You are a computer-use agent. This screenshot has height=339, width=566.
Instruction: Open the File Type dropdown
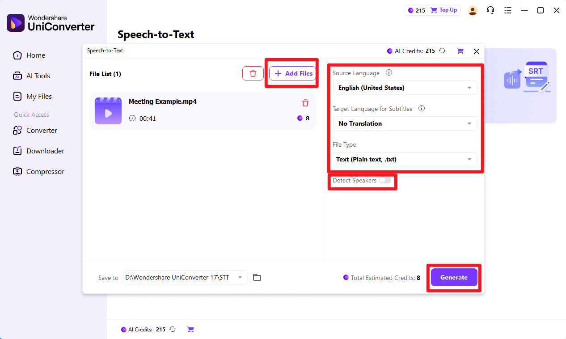[405, 159]
